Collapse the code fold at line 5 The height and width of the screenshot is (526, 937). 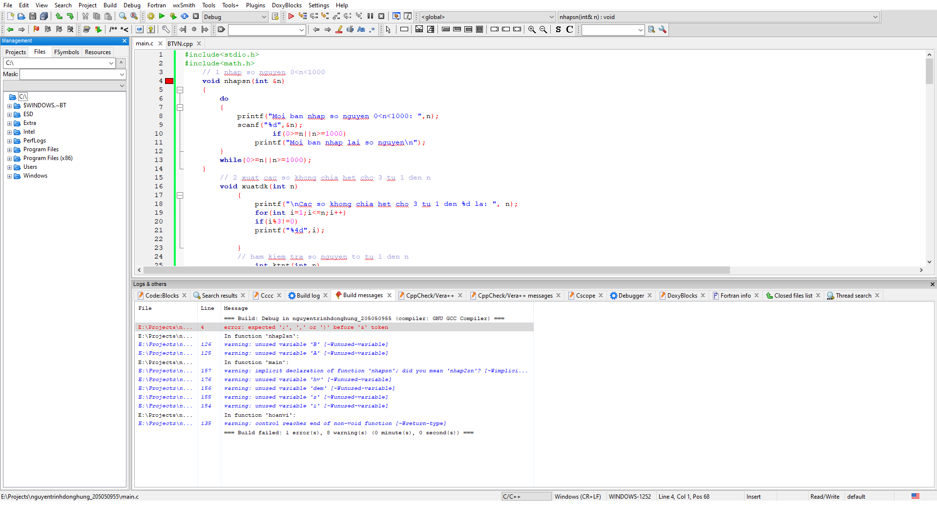click(x=180, y=90)
